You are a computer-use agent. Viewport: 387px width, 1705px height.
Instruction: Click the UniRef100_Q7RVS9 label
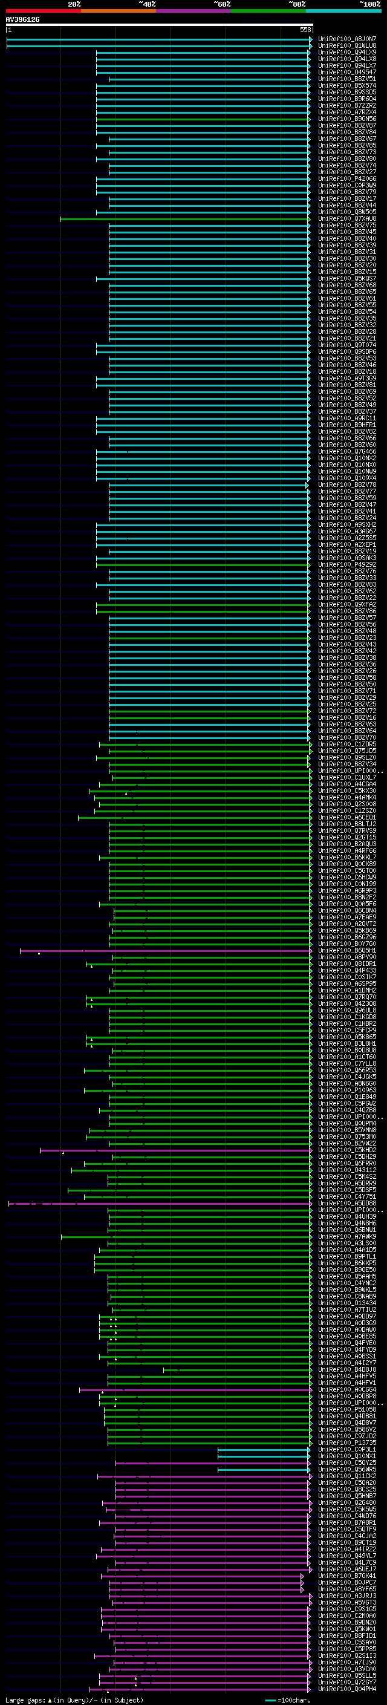click(x=347, y=830)
